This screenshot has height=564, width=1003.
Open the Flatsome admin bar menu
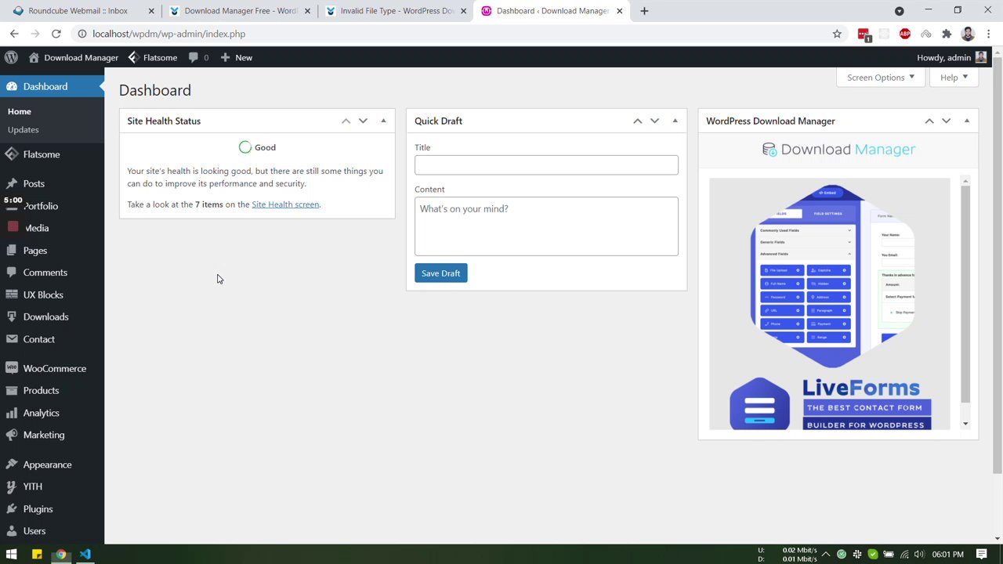pos(153,57)
